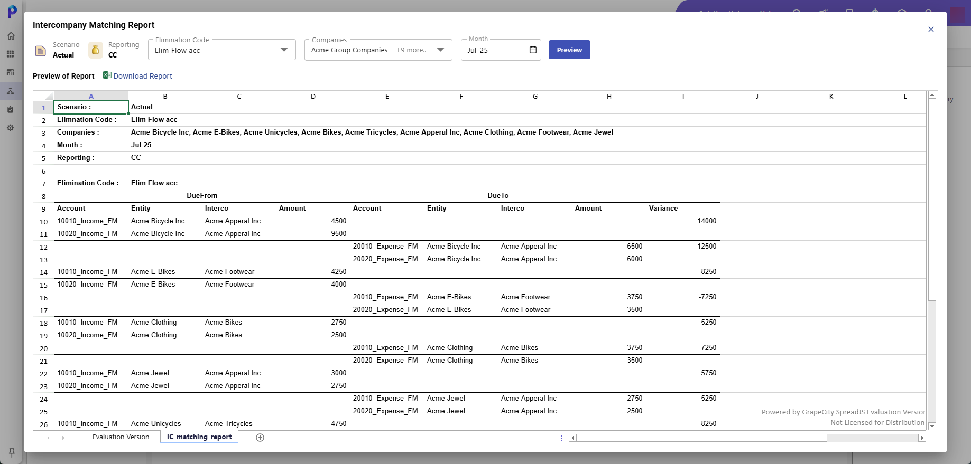
Task: Open the settings gear sidebar icon
Action: pos(11,128)
